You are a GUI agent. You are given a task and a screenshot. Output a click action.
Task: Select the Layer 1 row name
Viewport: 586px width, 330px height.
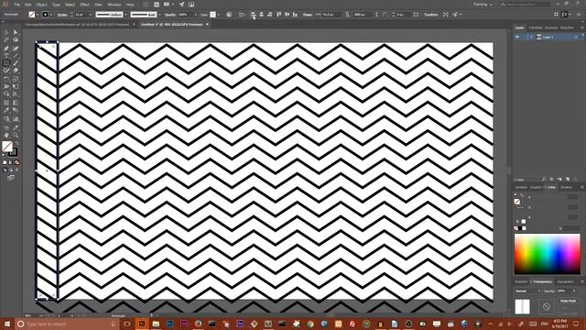pyautogui.click(x=548, y=37)
